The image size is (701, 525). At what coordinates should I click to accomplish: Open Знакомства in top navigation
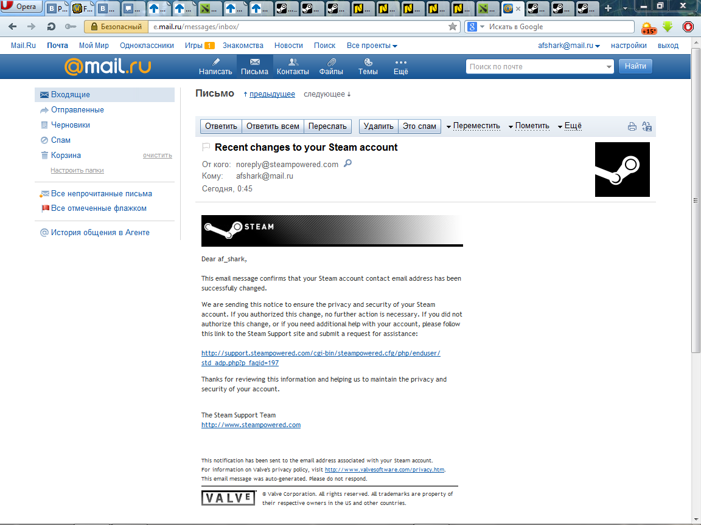(x=243, y=46)
